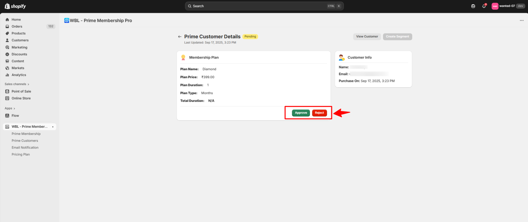Click the back arrow beside Prime Customer Details
This screenshot has width=528, height=222.
[180, 37]
